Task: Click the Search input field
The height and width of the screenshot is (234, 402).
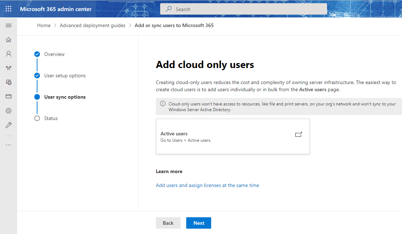Action: tap(244, 9)
